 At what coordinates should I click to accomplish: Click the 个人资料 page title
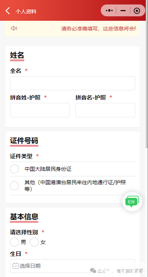26,12
